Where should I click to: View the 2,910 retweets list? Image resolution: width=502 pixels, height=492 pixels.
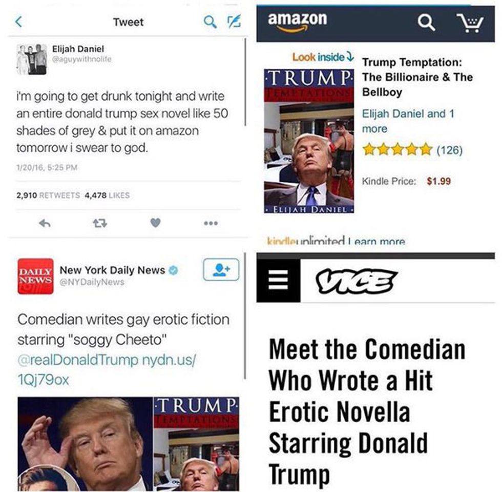pyautogui.click(x=48, y=195)
